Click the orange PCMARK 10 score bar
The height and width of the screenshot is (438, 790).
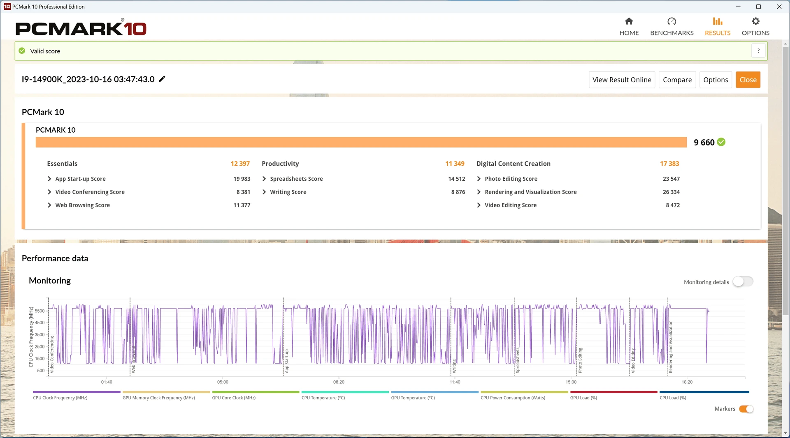point(361,142)
